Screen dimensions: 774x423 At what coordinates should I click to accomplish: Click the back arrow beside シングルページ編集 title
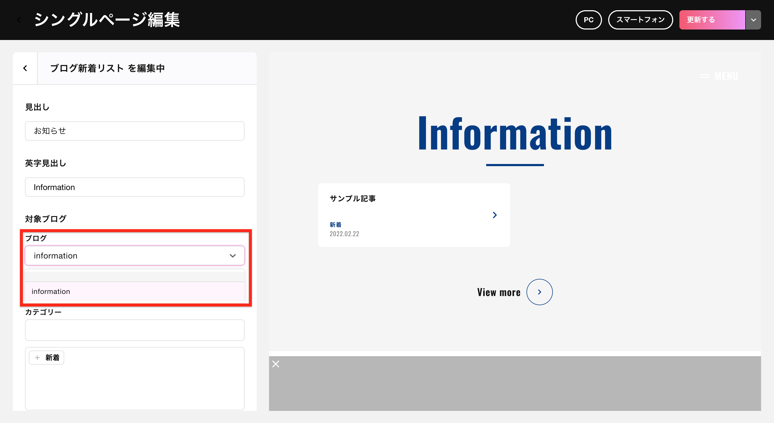point(19,20)
